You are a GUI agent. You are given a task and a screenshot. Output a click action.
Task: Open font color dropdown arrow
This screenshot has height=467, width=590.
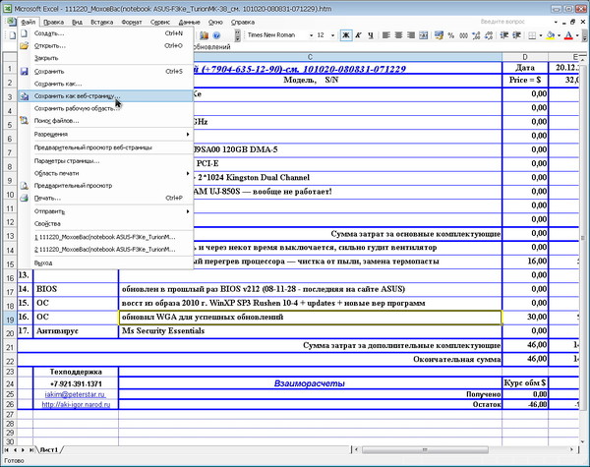tap(577, 35)
